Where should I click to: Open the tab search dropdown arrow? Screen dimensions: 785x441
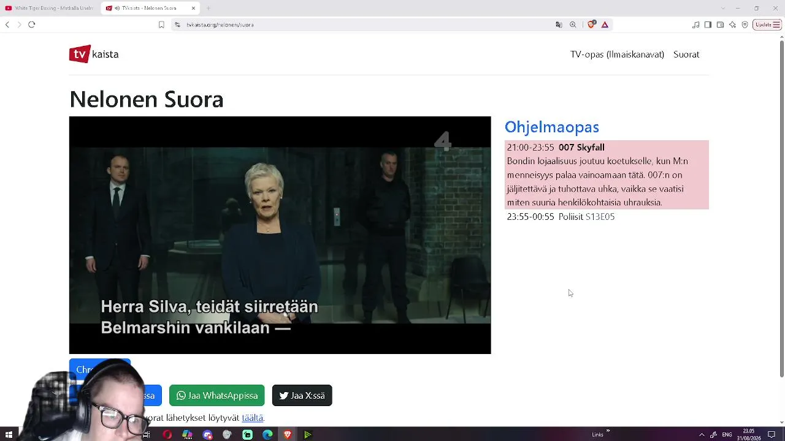pyautogui.click(x=722, y=8)
